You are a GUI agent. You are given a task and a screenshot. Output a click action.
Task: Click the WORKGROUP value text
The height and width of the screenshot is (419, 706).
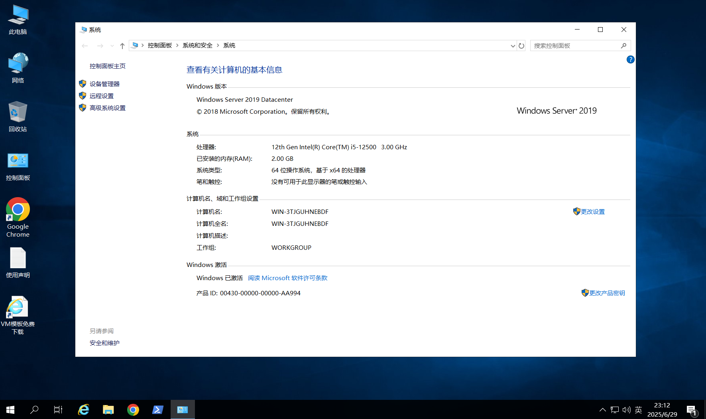pyautogui.click(x=291, y=248)
